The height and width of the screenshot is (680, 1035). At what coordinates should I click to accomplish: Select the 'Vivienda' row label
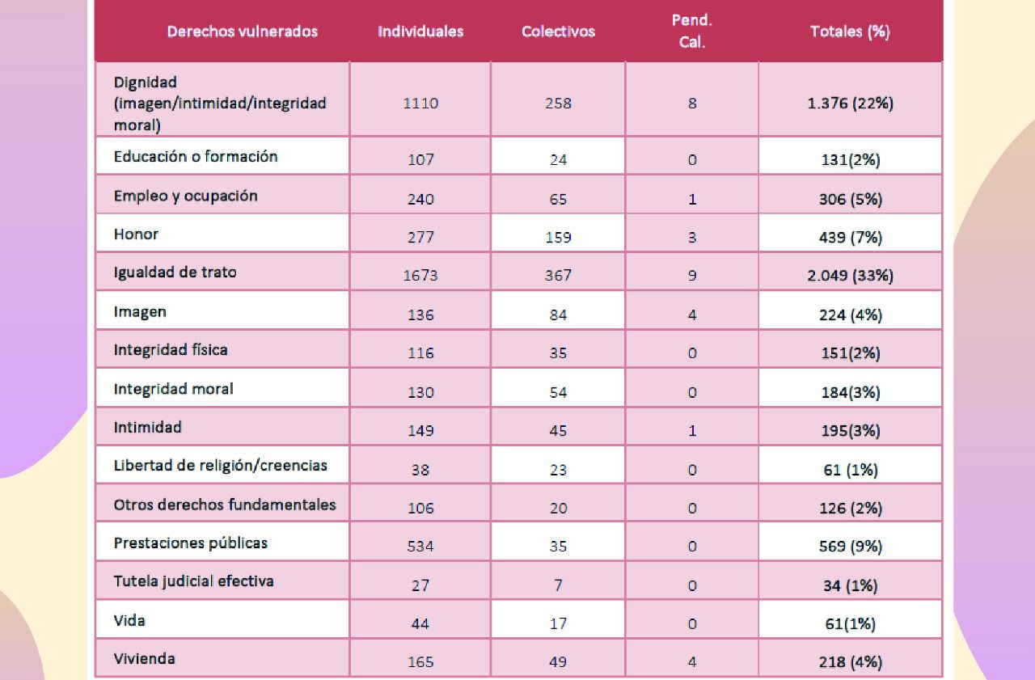[144, 658]
